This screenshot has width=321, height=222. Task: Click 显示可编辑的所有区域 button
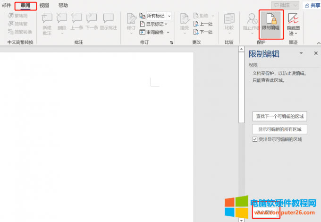[x=280, y=129]
